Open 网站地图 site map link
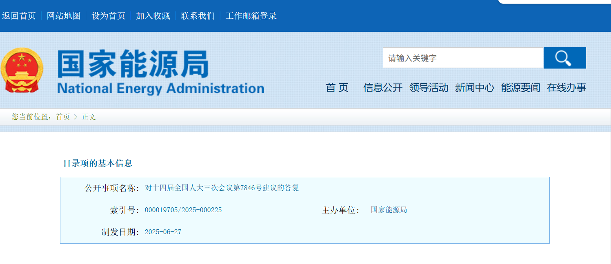The height and width of the screenshot is (264, 611). point(64,16)
